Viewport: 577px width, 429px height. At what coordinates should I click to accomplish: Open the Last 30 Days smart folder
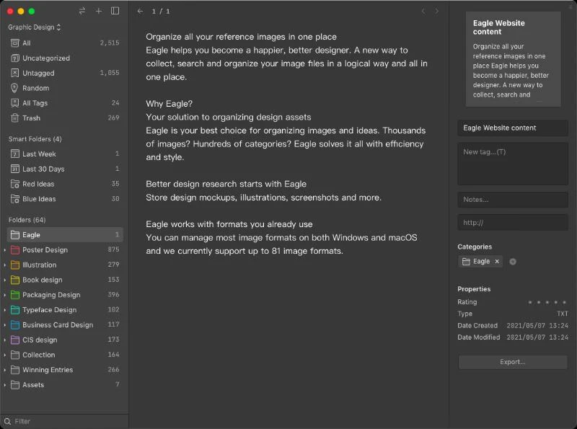(43, 169)
